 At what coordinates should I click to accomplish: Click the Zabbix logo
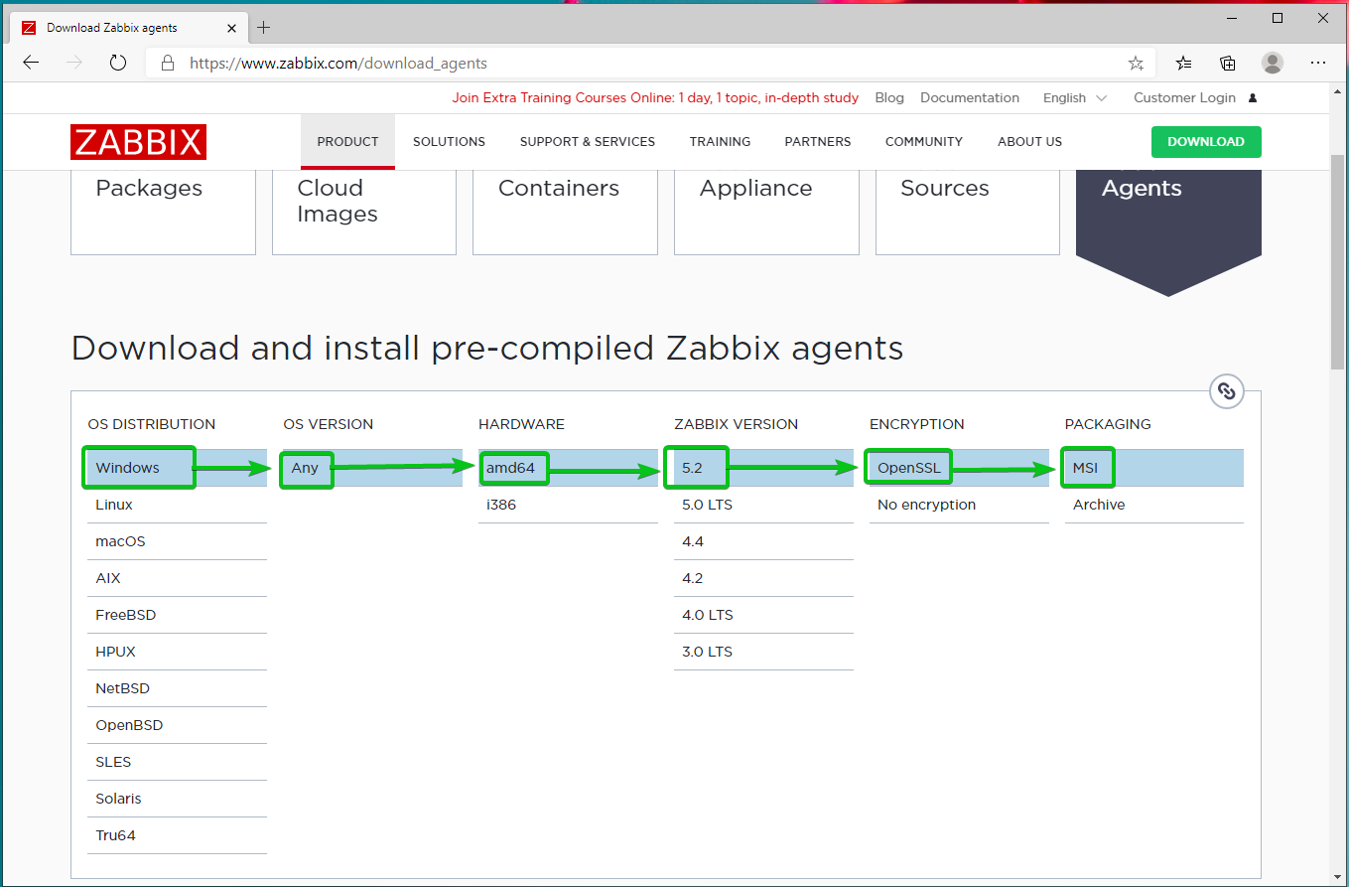click(x=138, y=142)
